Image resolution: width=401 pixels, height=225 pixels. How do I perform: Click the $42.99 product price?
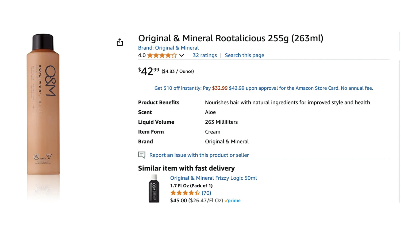click(148, 71)
